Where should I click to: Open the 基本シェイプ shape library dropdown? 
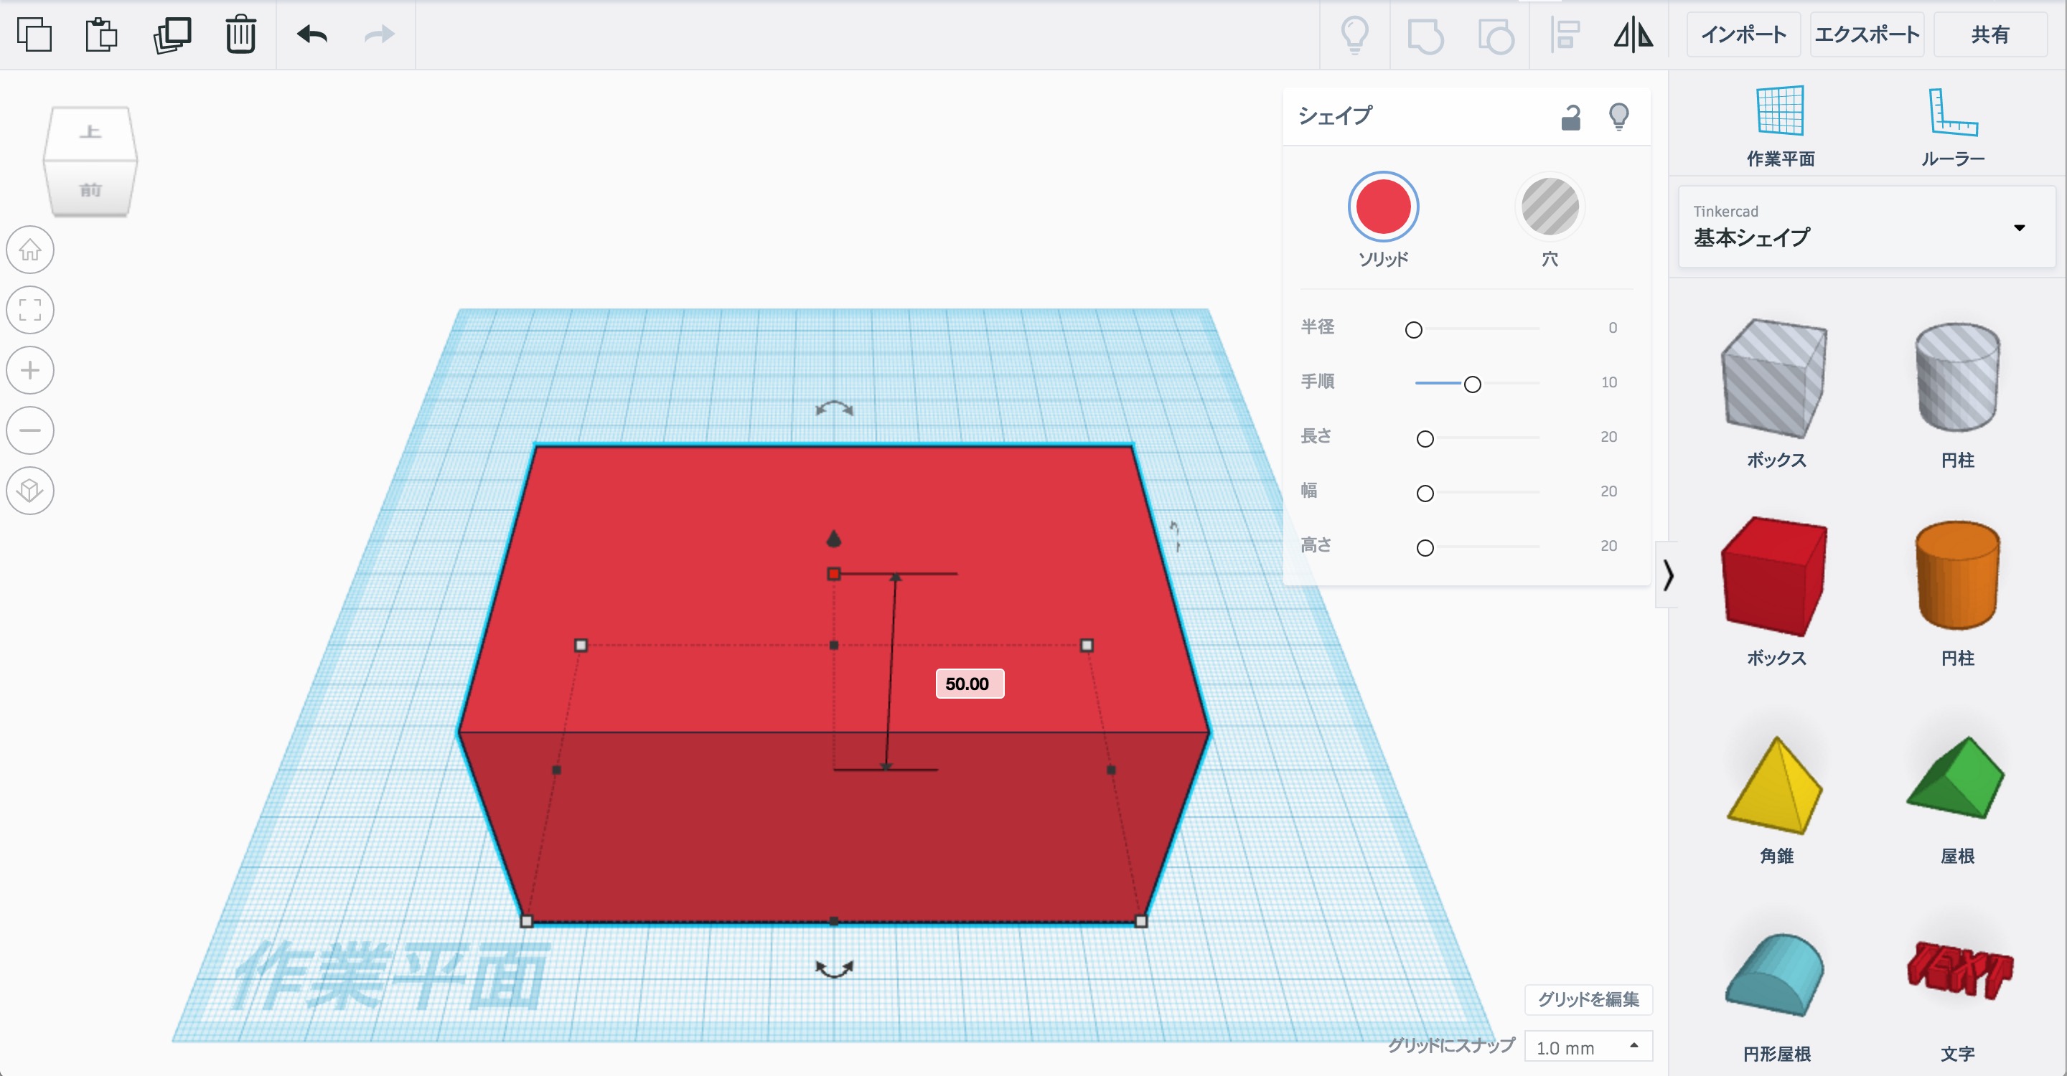[x=1865, y=227]
